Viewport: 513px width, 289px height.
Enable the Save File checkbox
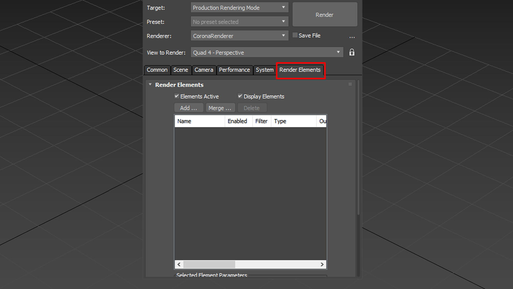coord(295,35)
